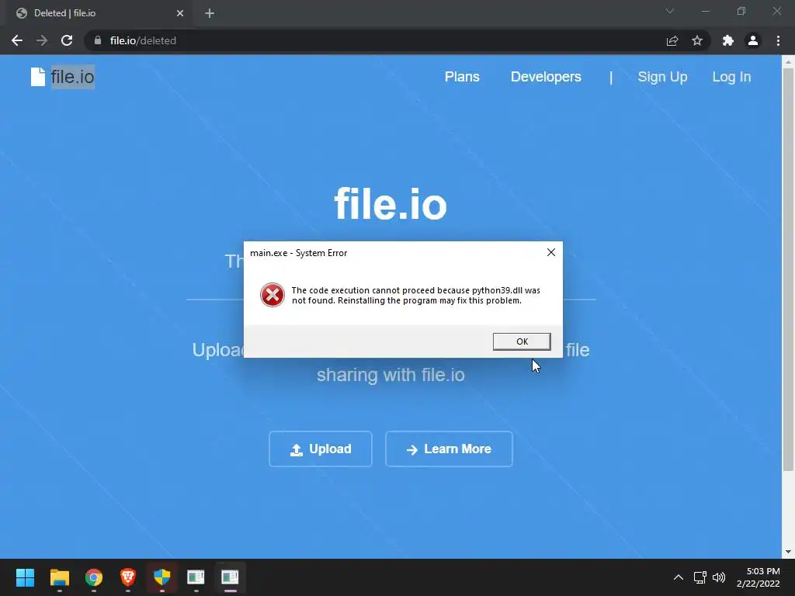Bookmark this tab with the star icon
This screenshot has height=596, width=795.
point(697,40)
